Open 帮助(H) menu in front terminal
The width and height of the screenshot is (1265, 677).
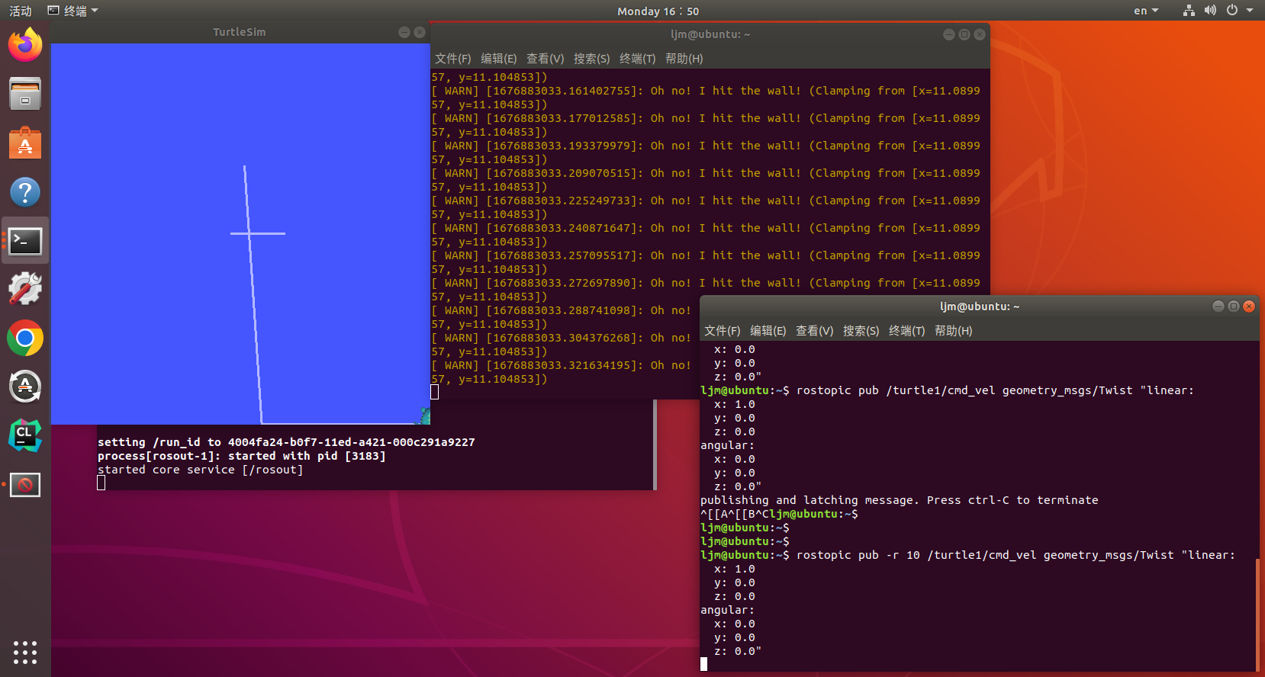point(954,331)
